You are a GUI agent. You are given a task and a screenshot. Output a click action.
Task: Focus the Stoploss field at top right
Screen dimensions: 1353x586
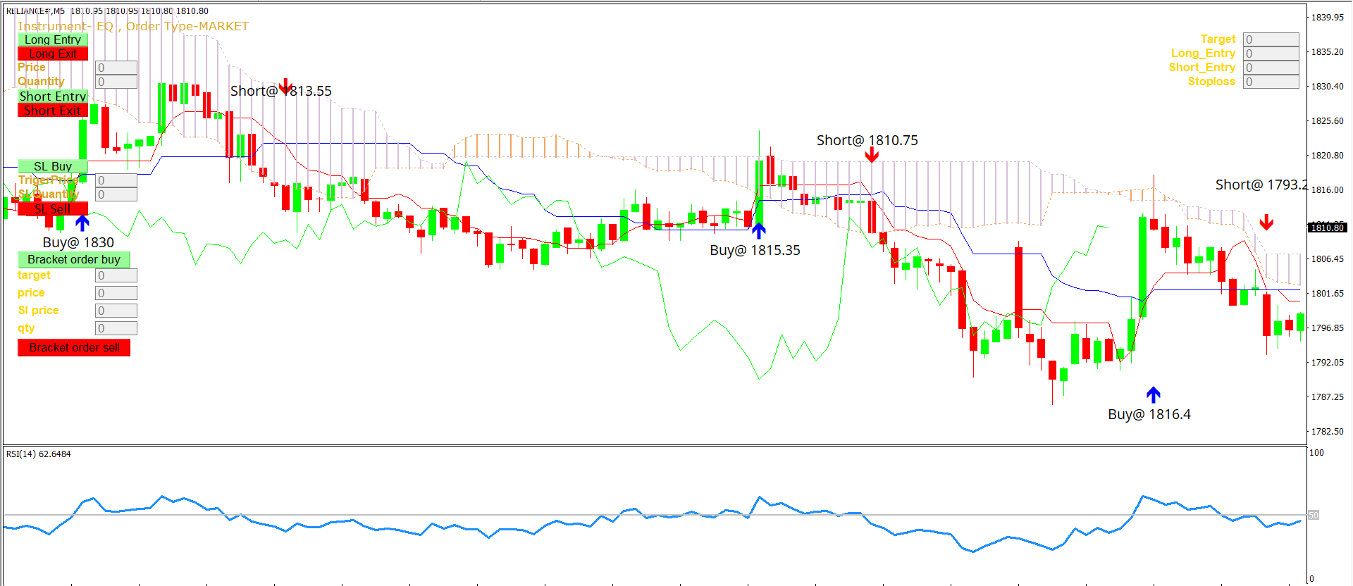point(1271,82)
